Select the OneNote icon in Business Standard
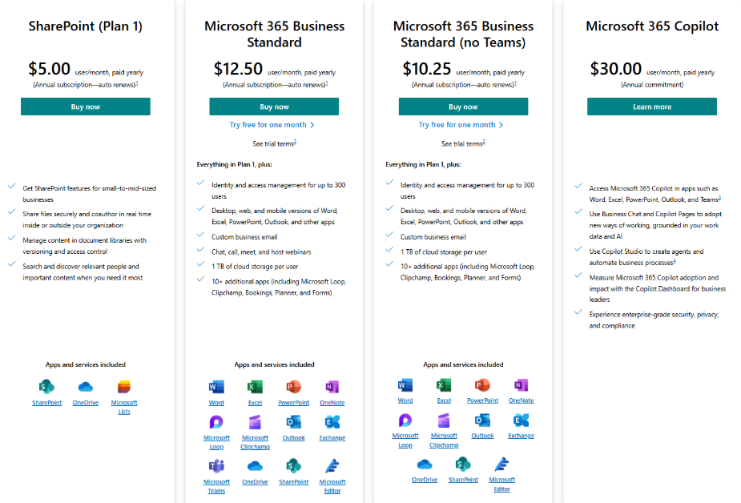This screenshot has width=741, height=503. click(x=332, y=388)
